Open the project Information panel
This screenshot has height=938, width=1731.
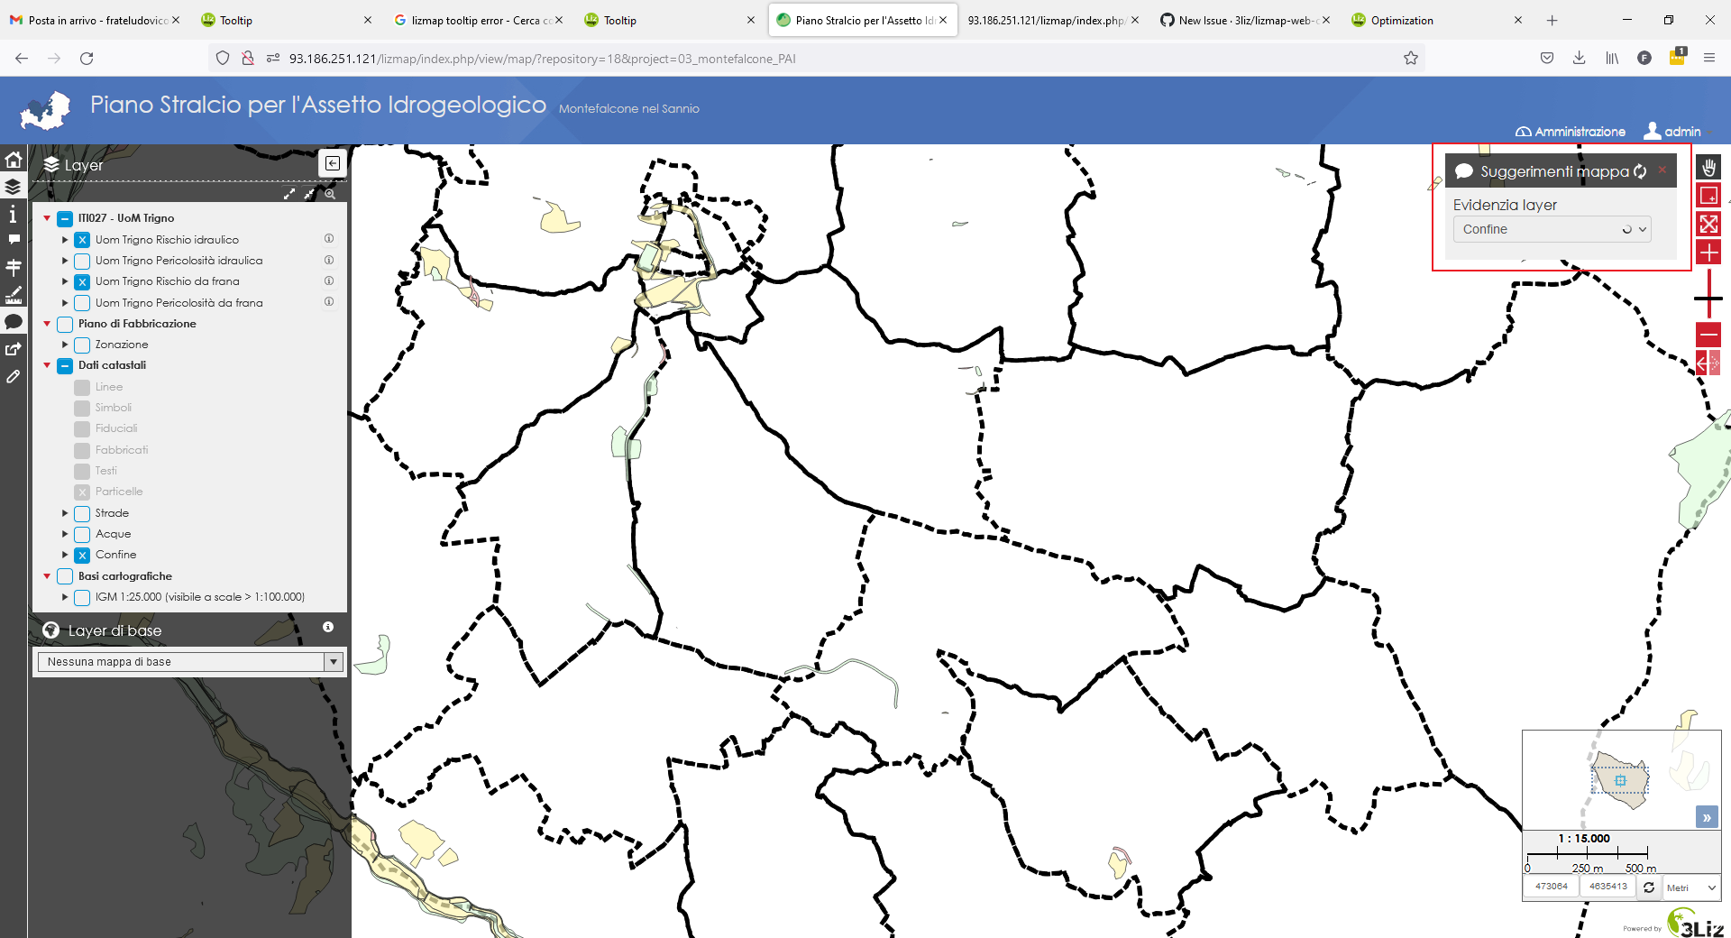click(14, 215)
